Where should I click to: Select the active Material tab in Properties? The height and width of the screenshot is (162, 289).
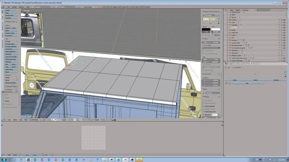click(251, 64)
